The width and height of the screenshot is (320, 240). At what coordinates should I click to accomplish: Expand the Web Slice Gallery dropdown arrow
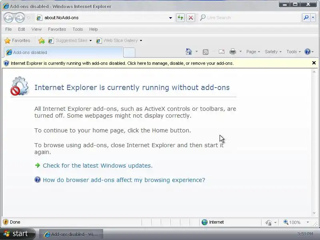(x=141, y=41)
